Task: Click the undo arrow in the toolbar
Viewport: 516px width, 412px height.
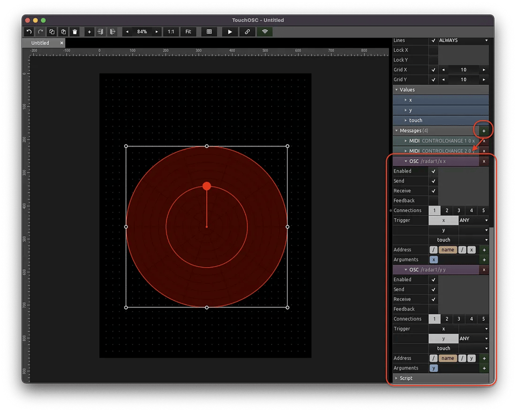Action: click(30, 32)
